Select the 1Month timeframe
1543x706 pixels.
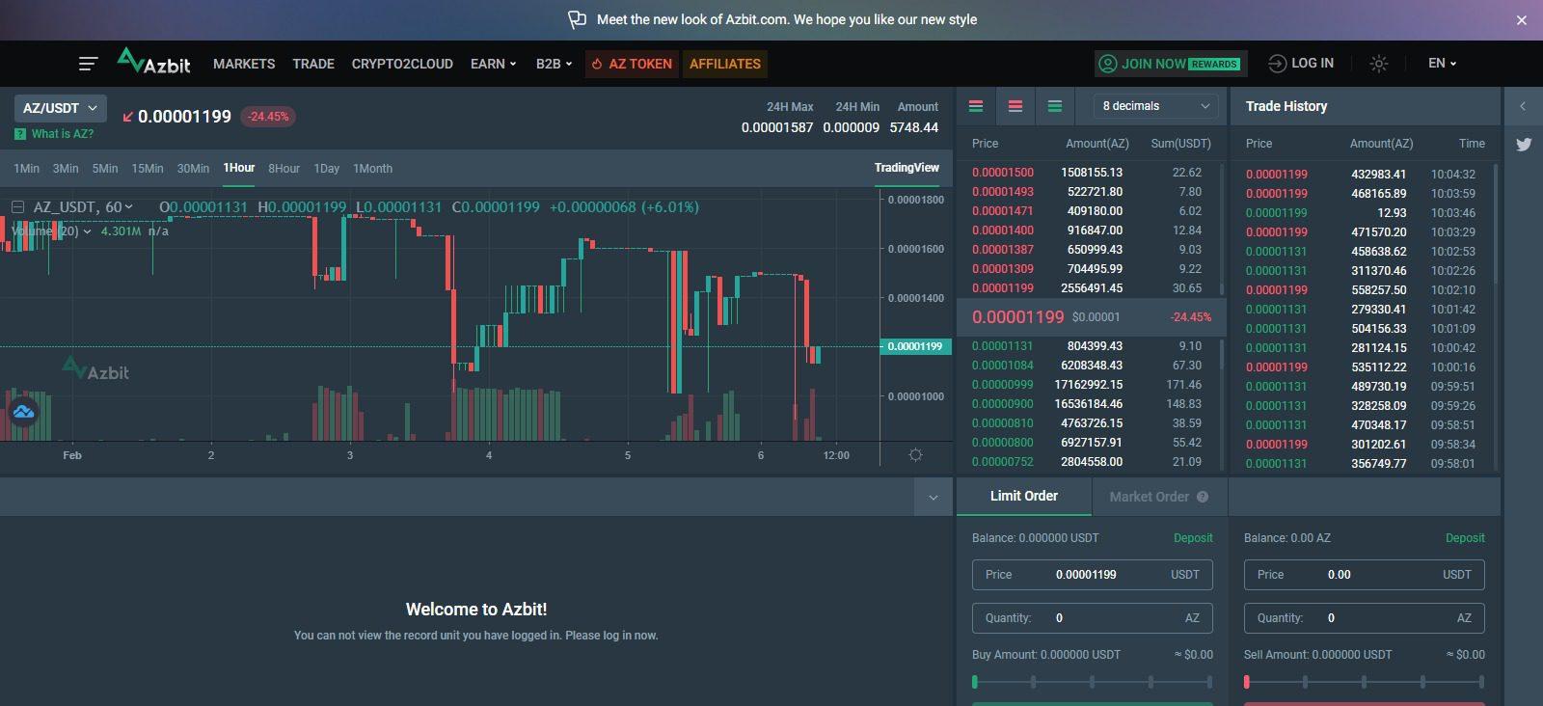pos(372,168)
